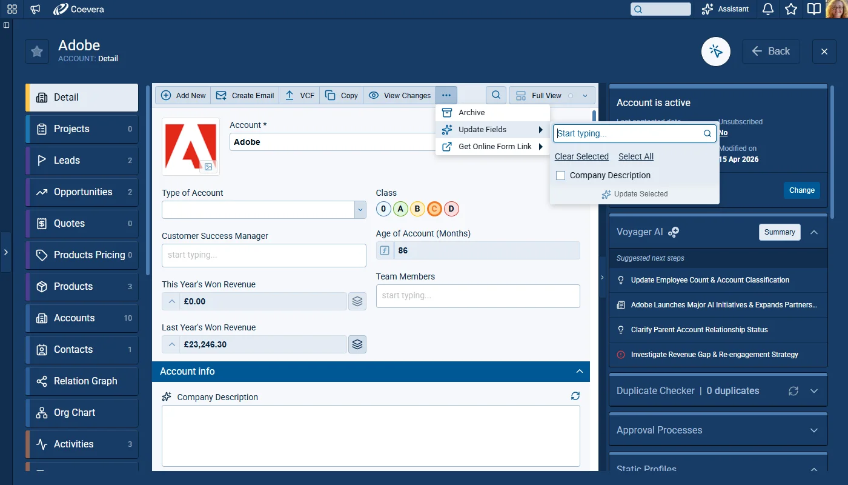Export the VCF contact card
This screenshot has height=485, width=848.
[x=299, y=95]
